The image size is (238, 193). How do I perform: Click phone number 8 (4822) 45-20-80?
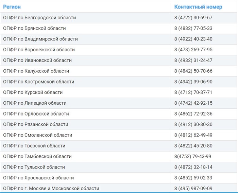click(193, 146)
